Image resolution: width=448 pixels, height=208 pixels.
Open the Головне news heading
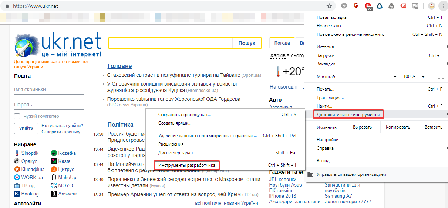click(x=119, y=66)
